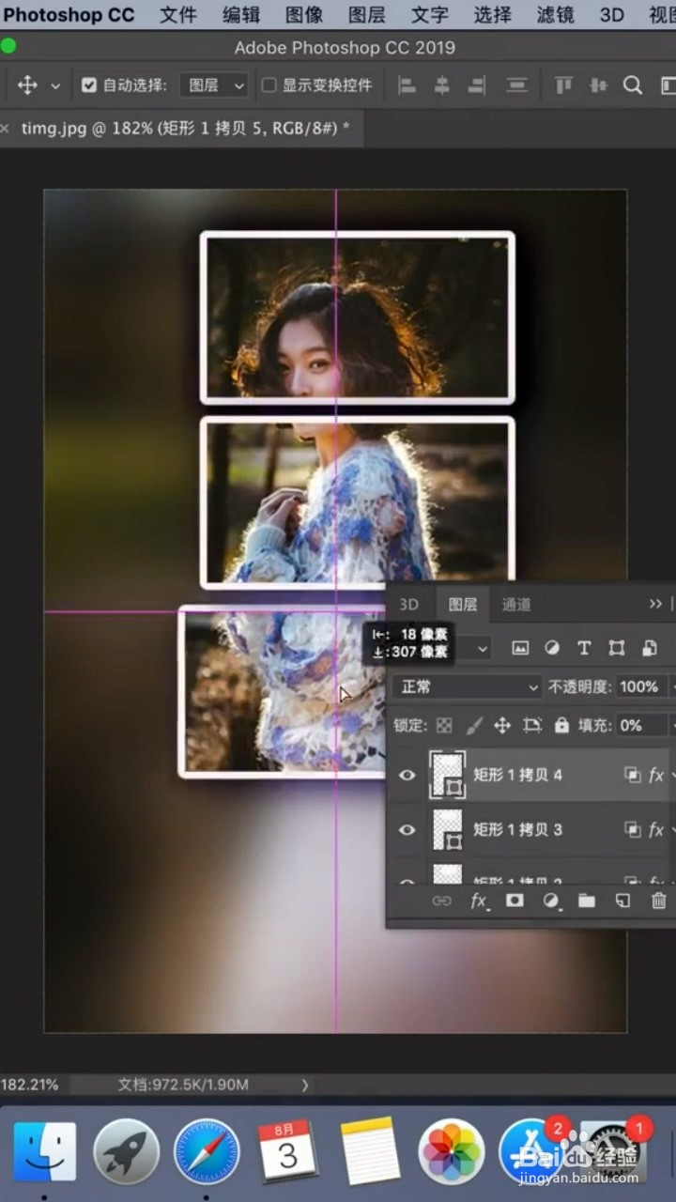Add a layer style via bottom fx button
676x1202 pixels.
coord(479,901)
